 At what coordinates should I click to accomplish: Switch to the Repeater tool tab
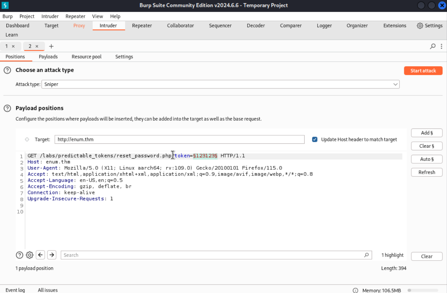142,26
